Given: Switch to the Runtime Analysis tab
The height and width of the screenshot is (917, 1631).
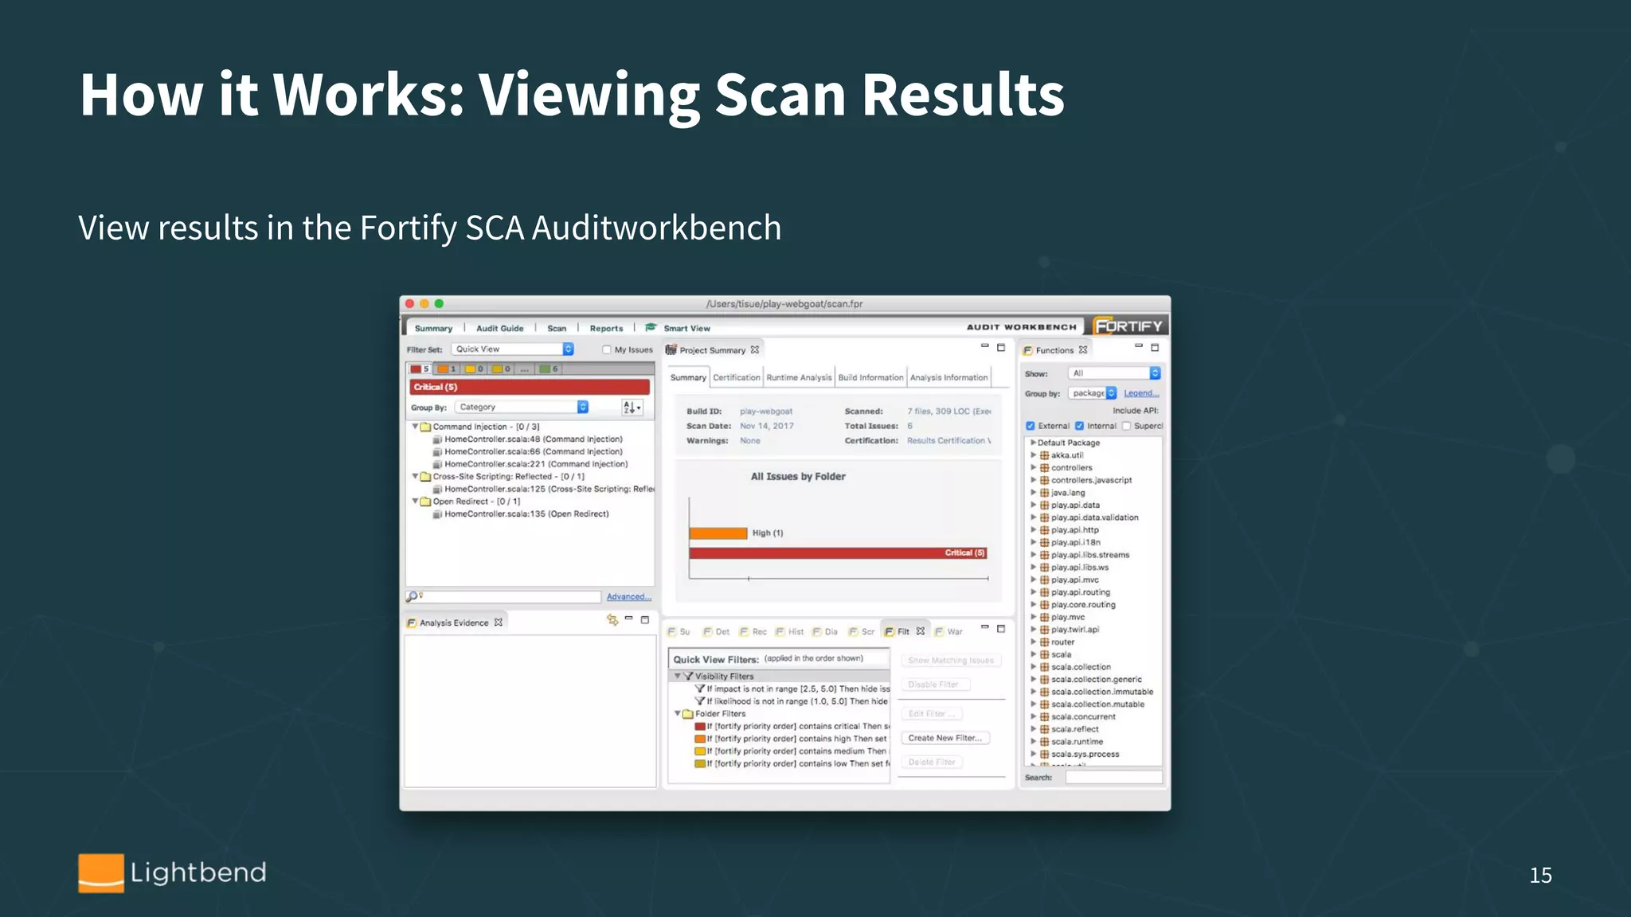Looking at the screenshot, I should [x=799, y=377].
